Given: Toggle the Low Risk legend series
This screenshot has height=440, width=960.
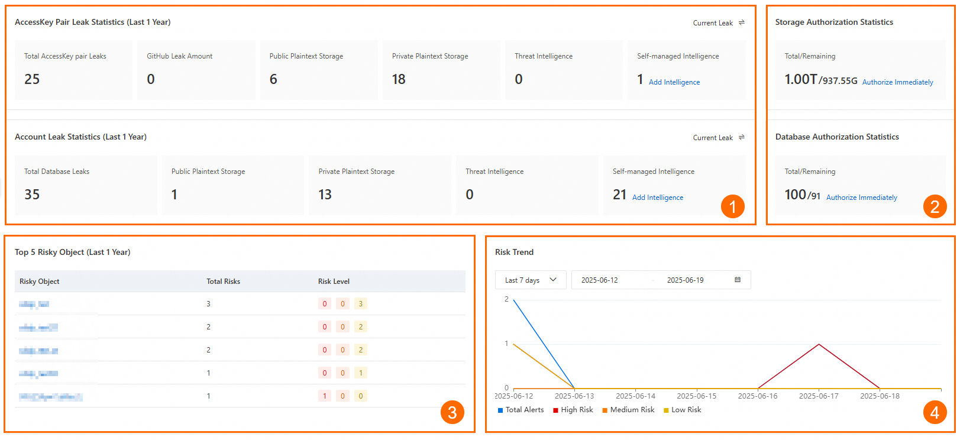Looking at the screenshot, I should [683, 410].
